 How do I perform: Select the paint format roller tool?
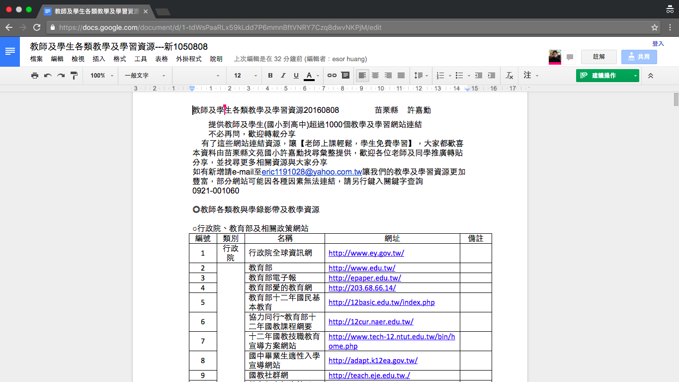tap(74, 76)
